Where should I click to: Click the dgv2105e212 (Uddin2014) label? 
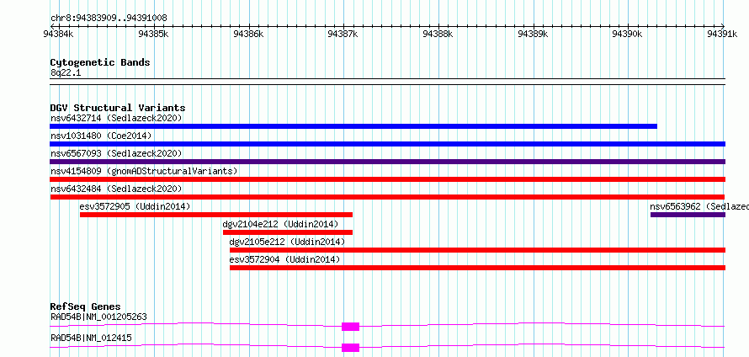tap(287, 242)
